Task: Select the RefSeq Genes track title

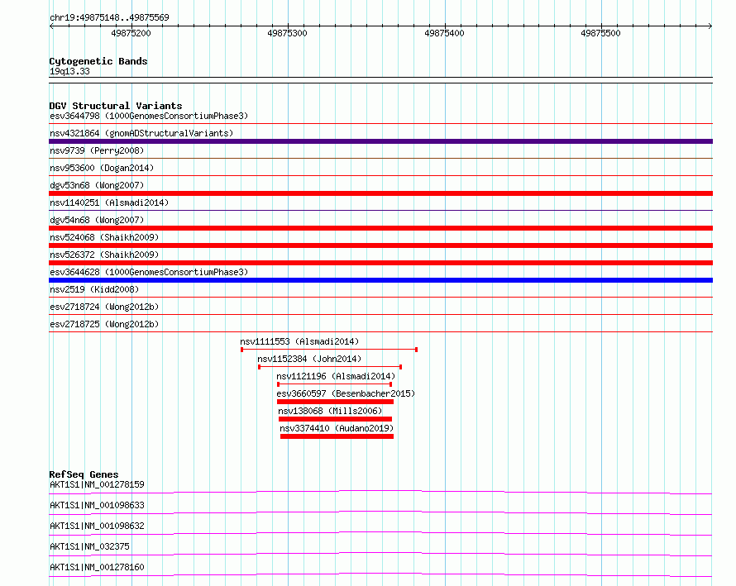Action: pyautogui.click(x=84, y=474)
